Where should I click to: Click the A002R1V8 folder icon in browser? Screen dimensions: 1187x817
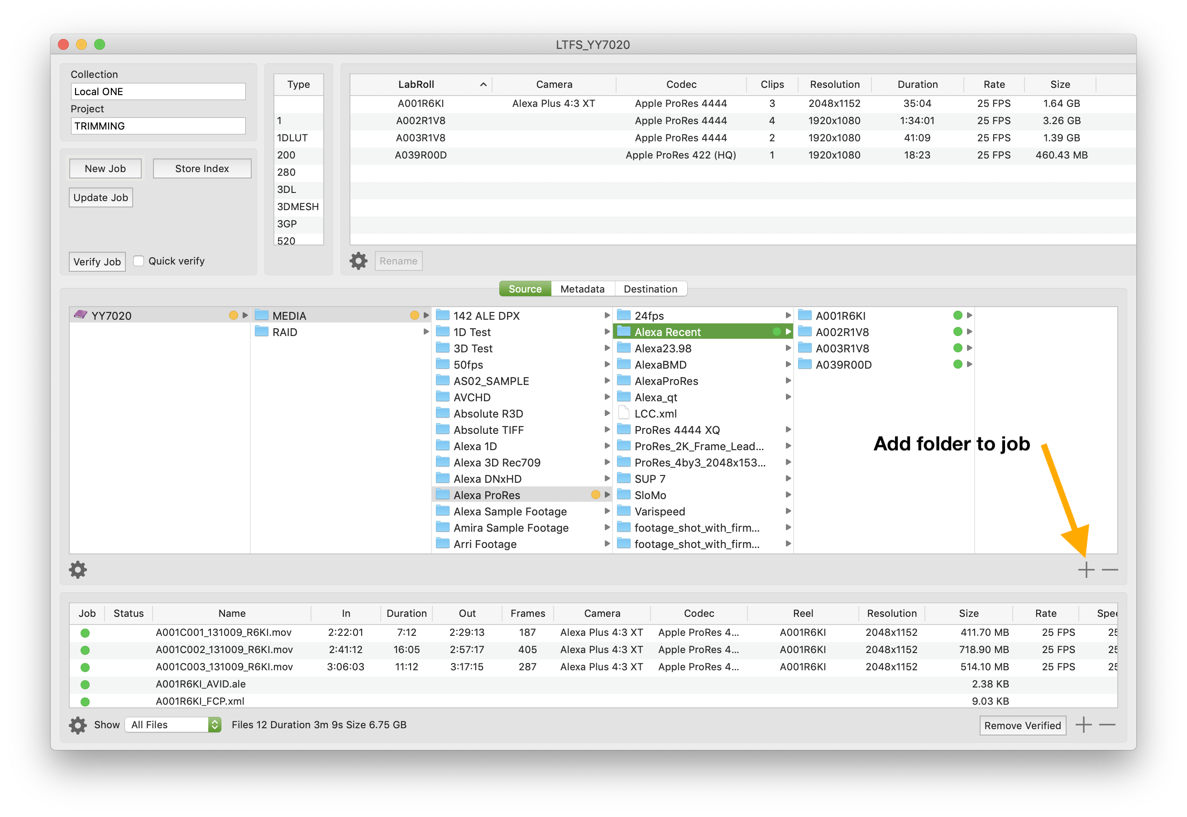click(804, 331)
